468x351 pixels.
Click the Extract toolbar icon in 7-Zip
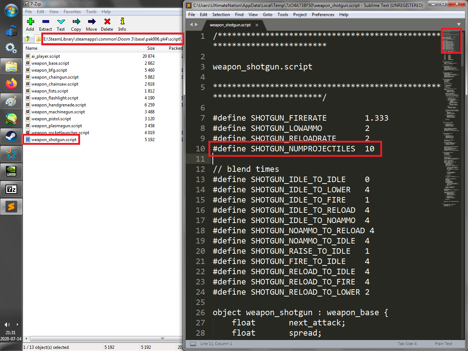click(46, 24)
